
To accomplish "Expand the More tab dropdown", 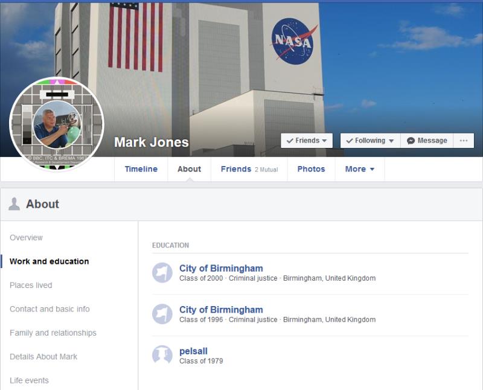I will click(x=360, y=169).
